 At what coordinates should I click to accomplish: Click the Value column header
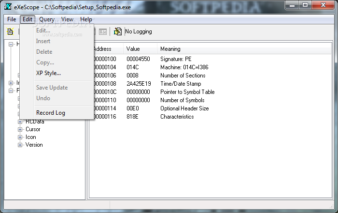pos(140,49)
